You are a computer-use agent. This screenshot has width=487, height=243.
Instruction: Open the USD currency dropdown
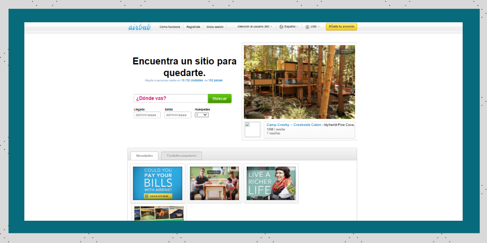pos(315,27)
